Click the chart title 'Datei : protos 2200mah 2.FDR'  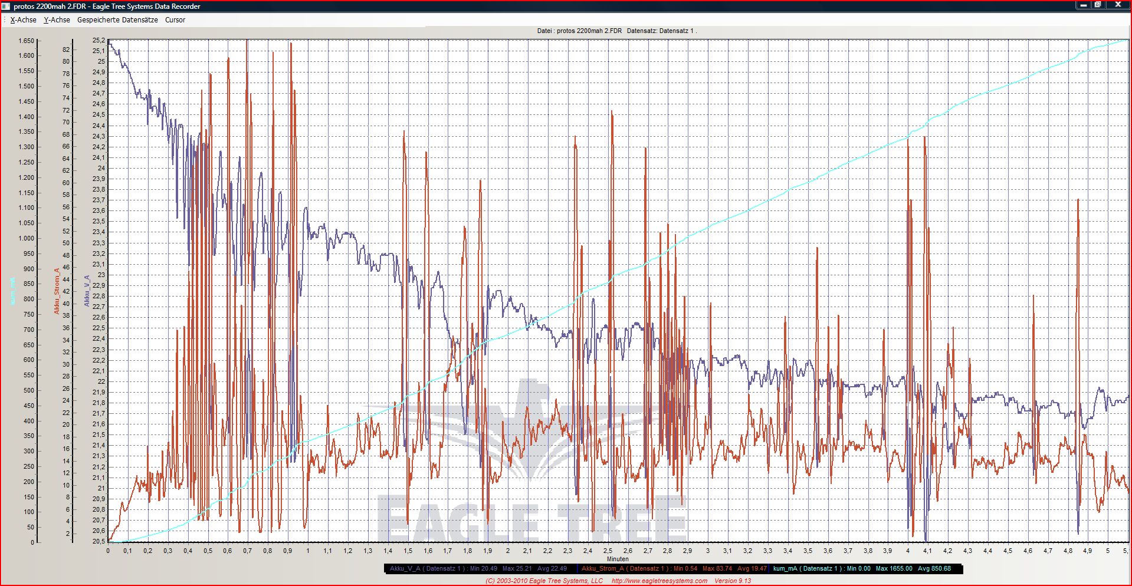579,31
